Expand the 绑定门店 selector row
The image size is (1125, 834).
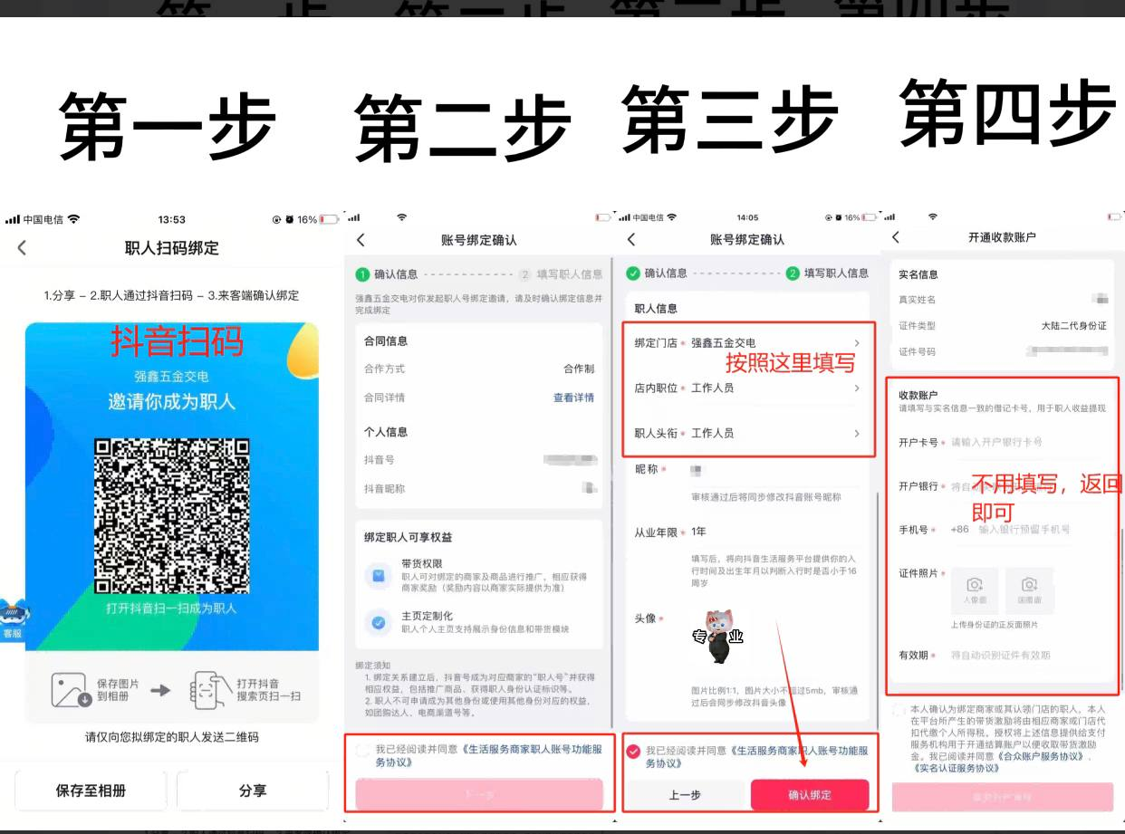[856, 343]
